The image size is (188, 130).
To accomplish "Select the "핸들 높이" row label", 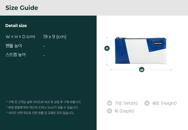I will [x=14, y=46].
